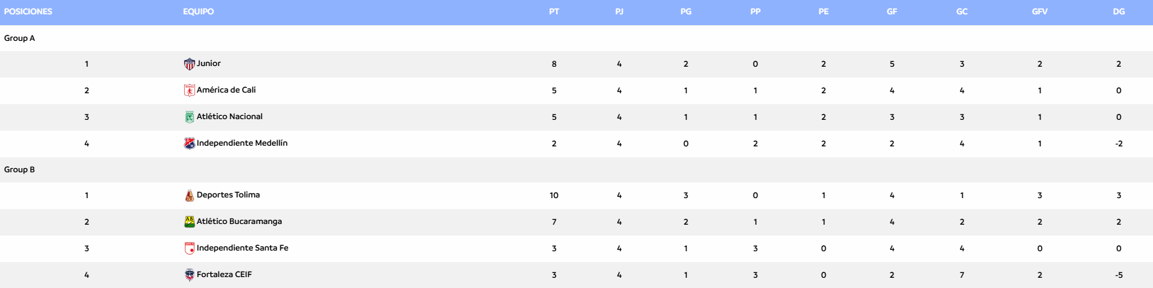The width and height of the screenshot is (1153, 288).
Task: Open the Junior team name link
Action: (x=209, y=63)
